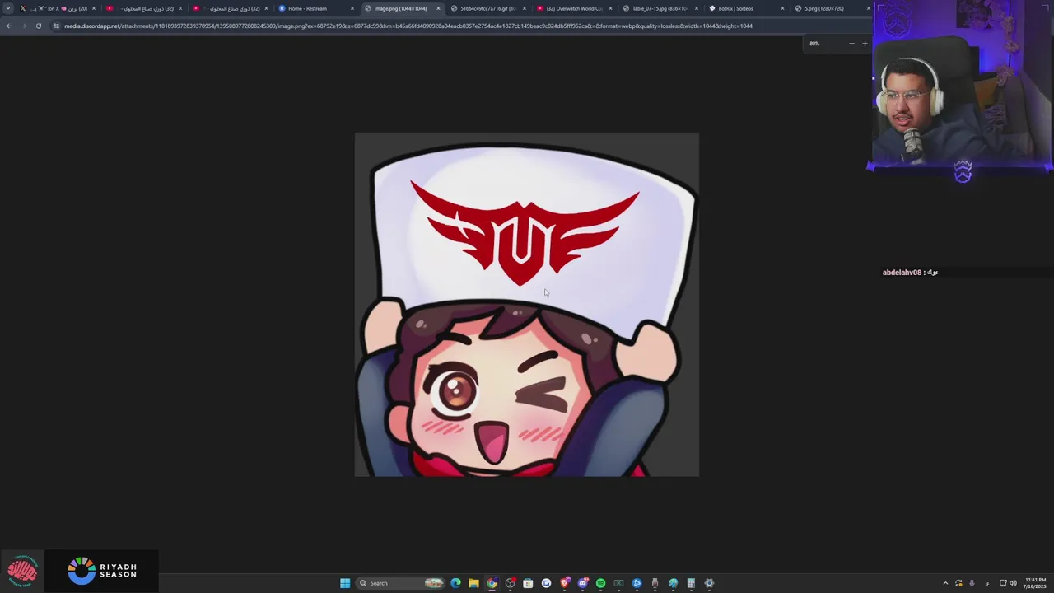View site information icon in address bar
This screenshot has width=1054, height=593.
(x=56, y=26)
